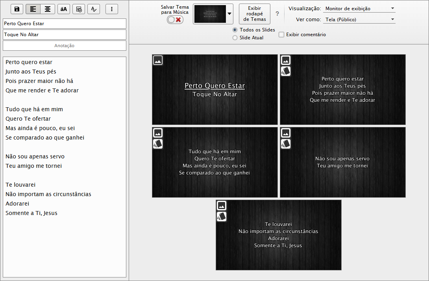The height and width of the screenshot is (281, 429).
Task: Click the 'Anotação' field
Action: point(65,46)
